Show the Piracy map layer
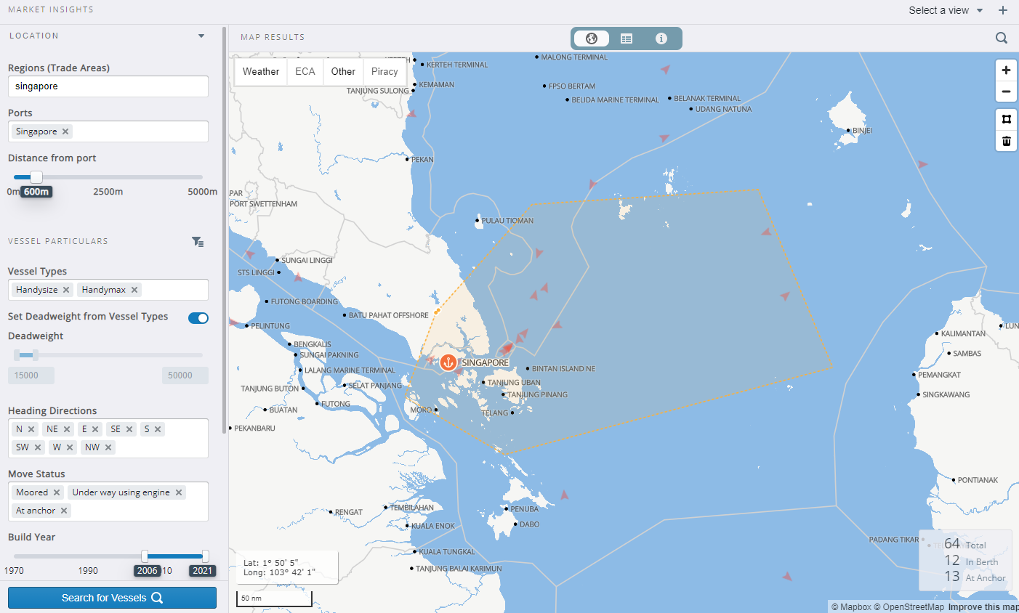The image size is (1019, 613). pyautogui.click(x=384, y=71)
